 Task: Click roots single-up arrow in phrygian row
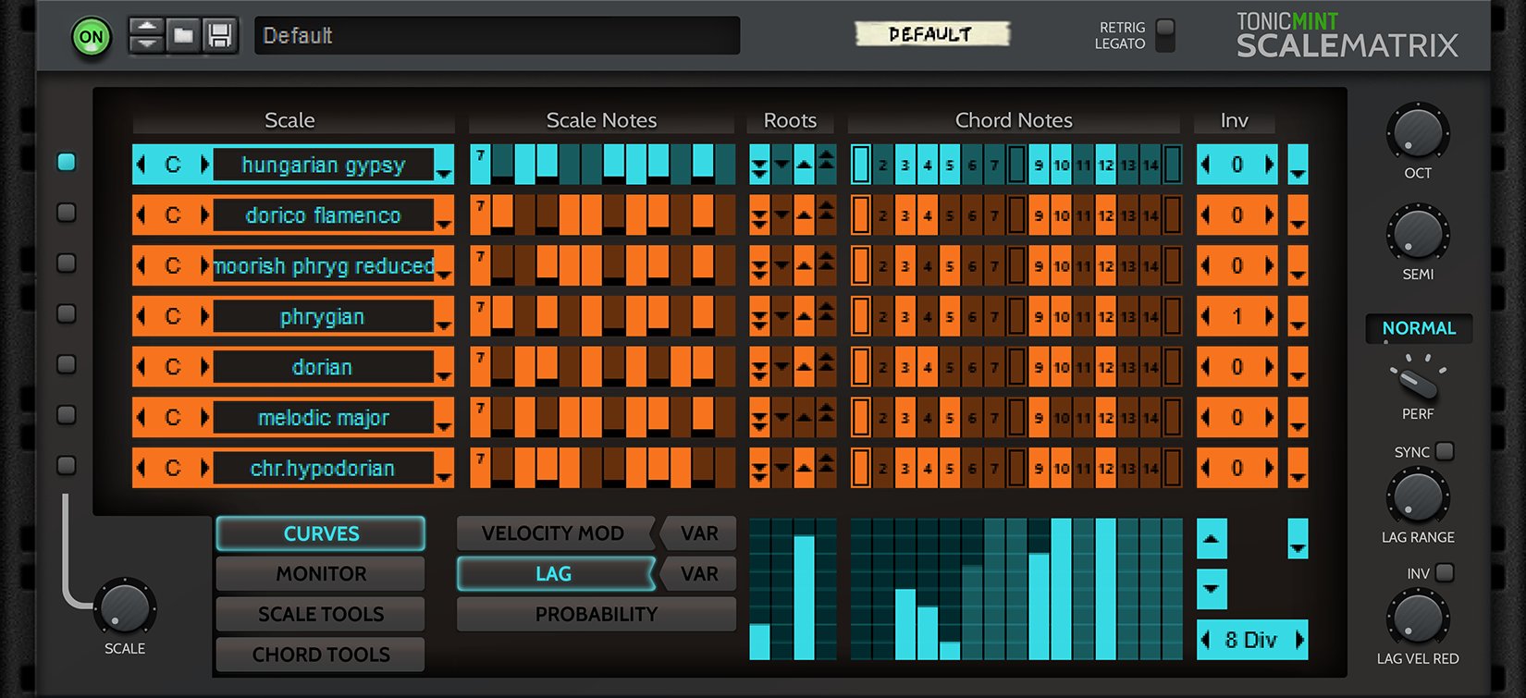(x=804, y=316)
